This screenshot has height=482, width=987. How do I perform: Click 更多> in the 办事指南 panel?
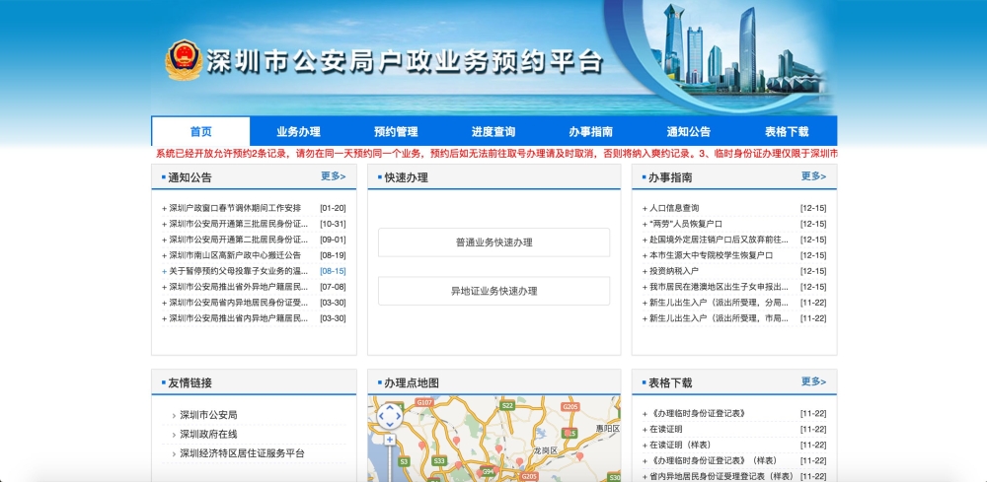(x=813, y=176)
